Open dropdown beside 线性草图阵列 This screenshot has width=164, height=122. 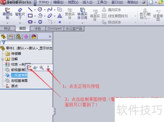(x=135, y=16)
